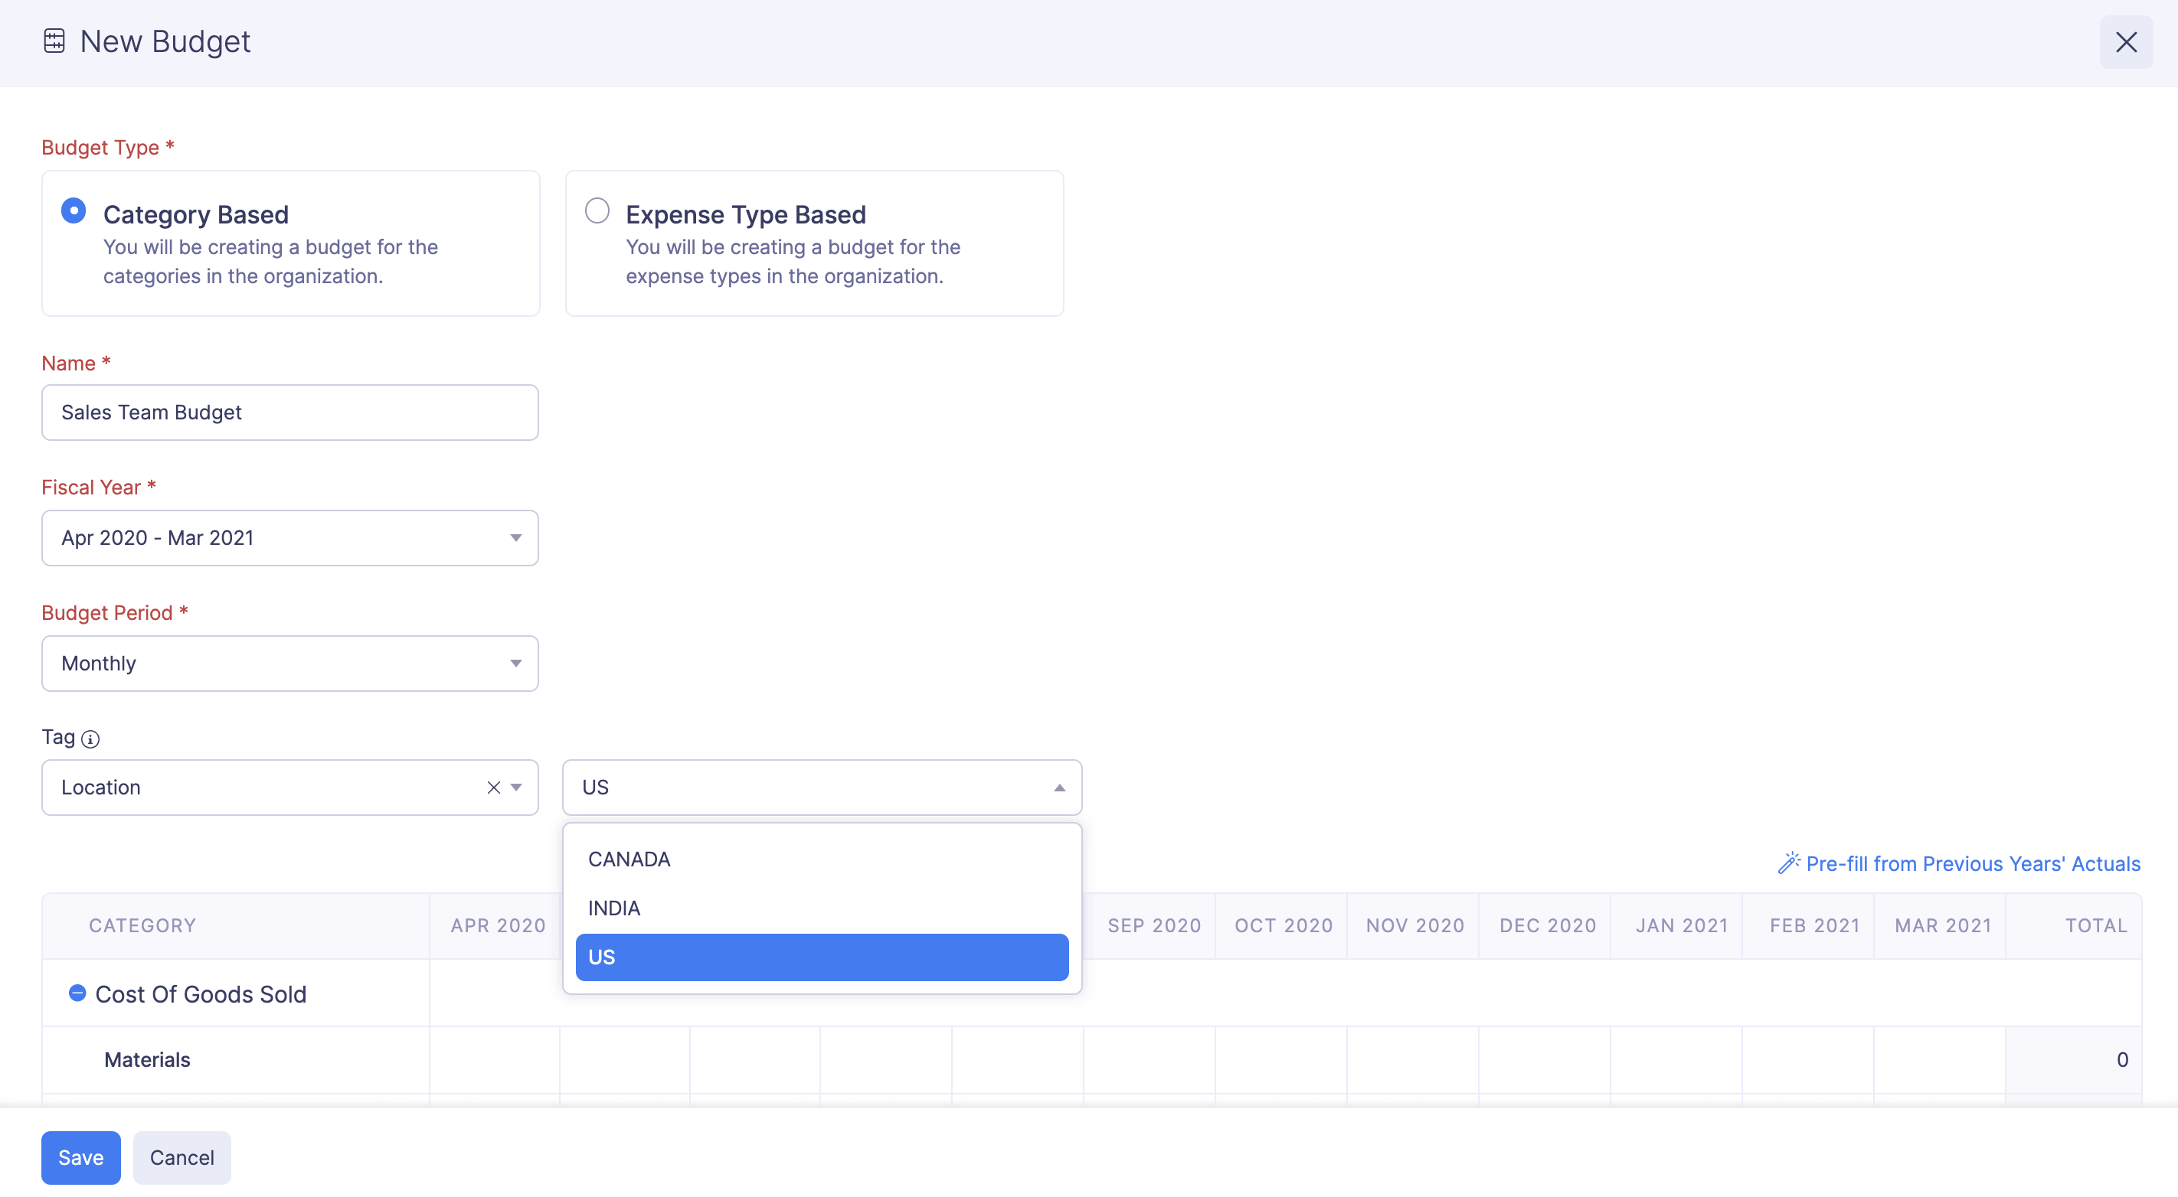Screen dimensions: 2178x1197
Task: Select Category Based budget type
Action: [74, 211]
